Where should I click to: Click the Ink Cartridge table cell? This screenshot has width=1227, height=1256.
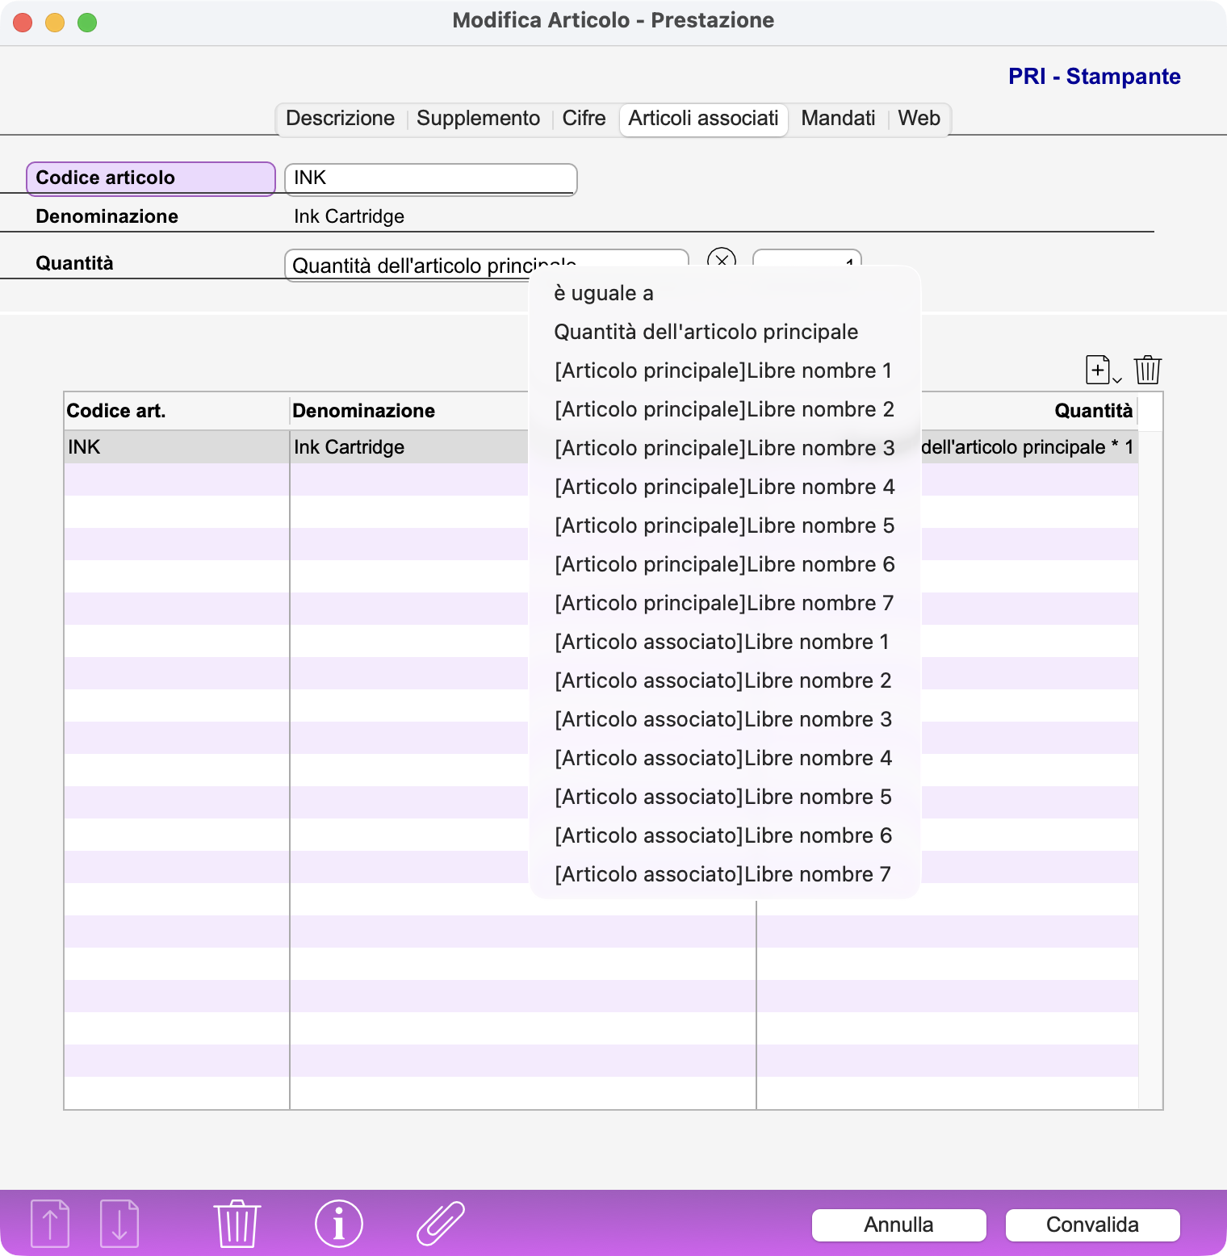(409, 447)
